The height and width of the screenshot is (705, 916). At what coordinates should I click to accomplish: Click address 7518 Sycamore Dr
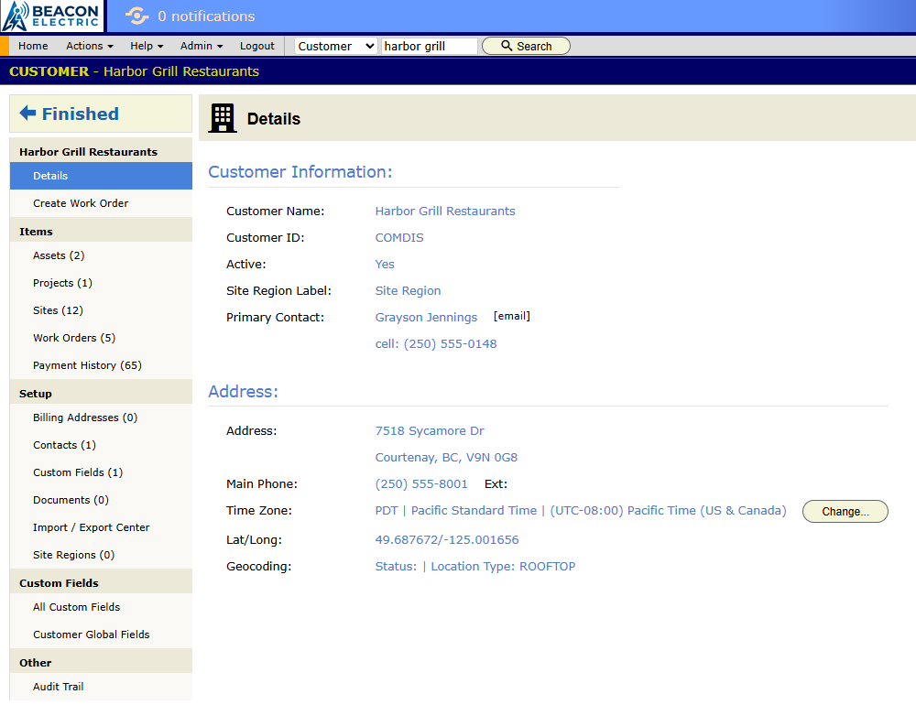pyautogui.click(x=430, y=430)
